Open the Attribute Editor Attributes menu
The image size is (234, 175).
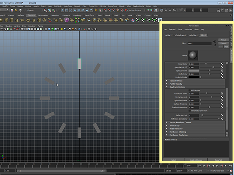(188, 30)
